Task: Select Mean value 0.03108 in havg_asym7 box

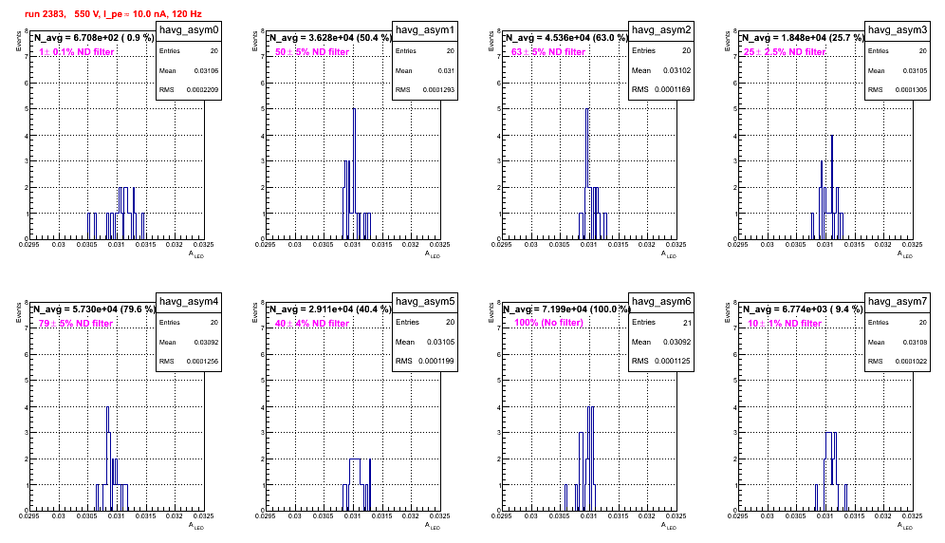Action: pos(915,342)
